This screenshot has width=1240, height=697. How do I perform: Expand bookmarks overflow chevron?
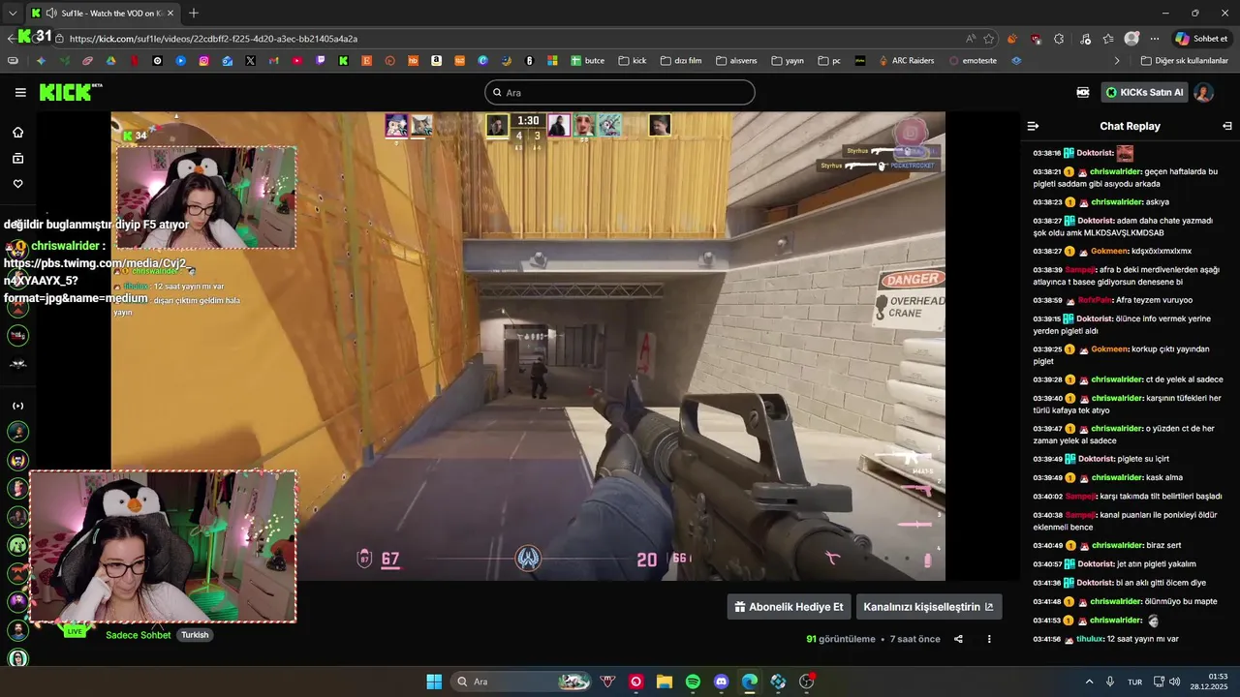pyautogui.click(x=1117, y=60)
